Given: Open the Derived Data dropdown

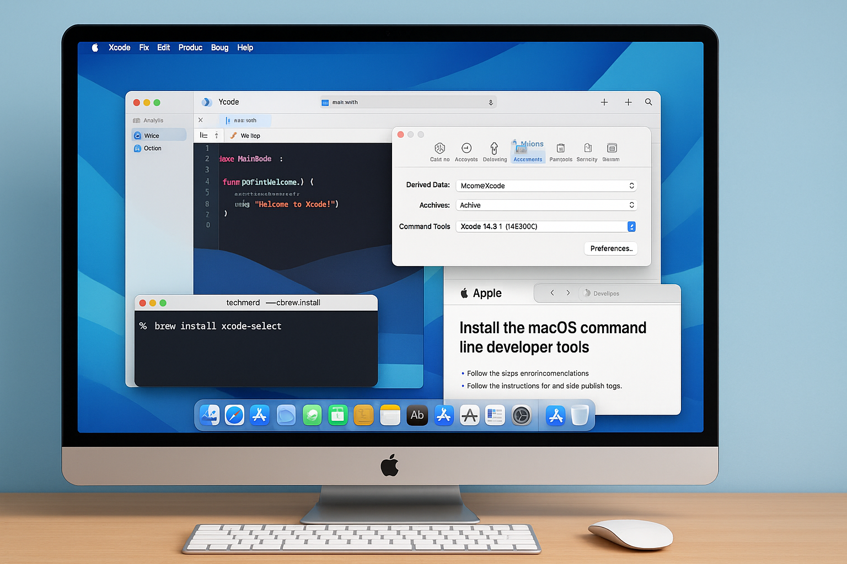Looking at the screenshot, I should point(546,186).
